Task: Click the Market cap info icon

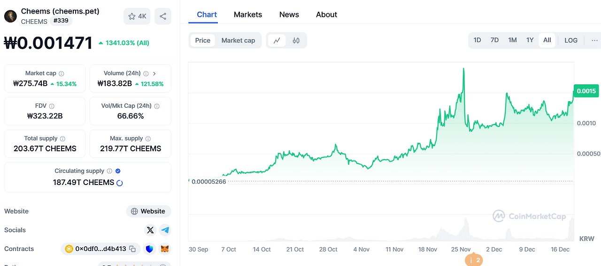Action: point(62,74)
